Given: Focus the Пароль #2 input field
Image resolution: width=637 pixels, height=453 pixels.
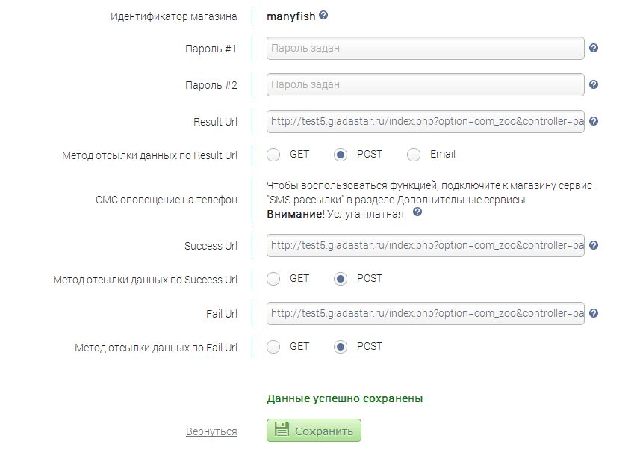Looking at the screenshot, I should click(425, 85).
